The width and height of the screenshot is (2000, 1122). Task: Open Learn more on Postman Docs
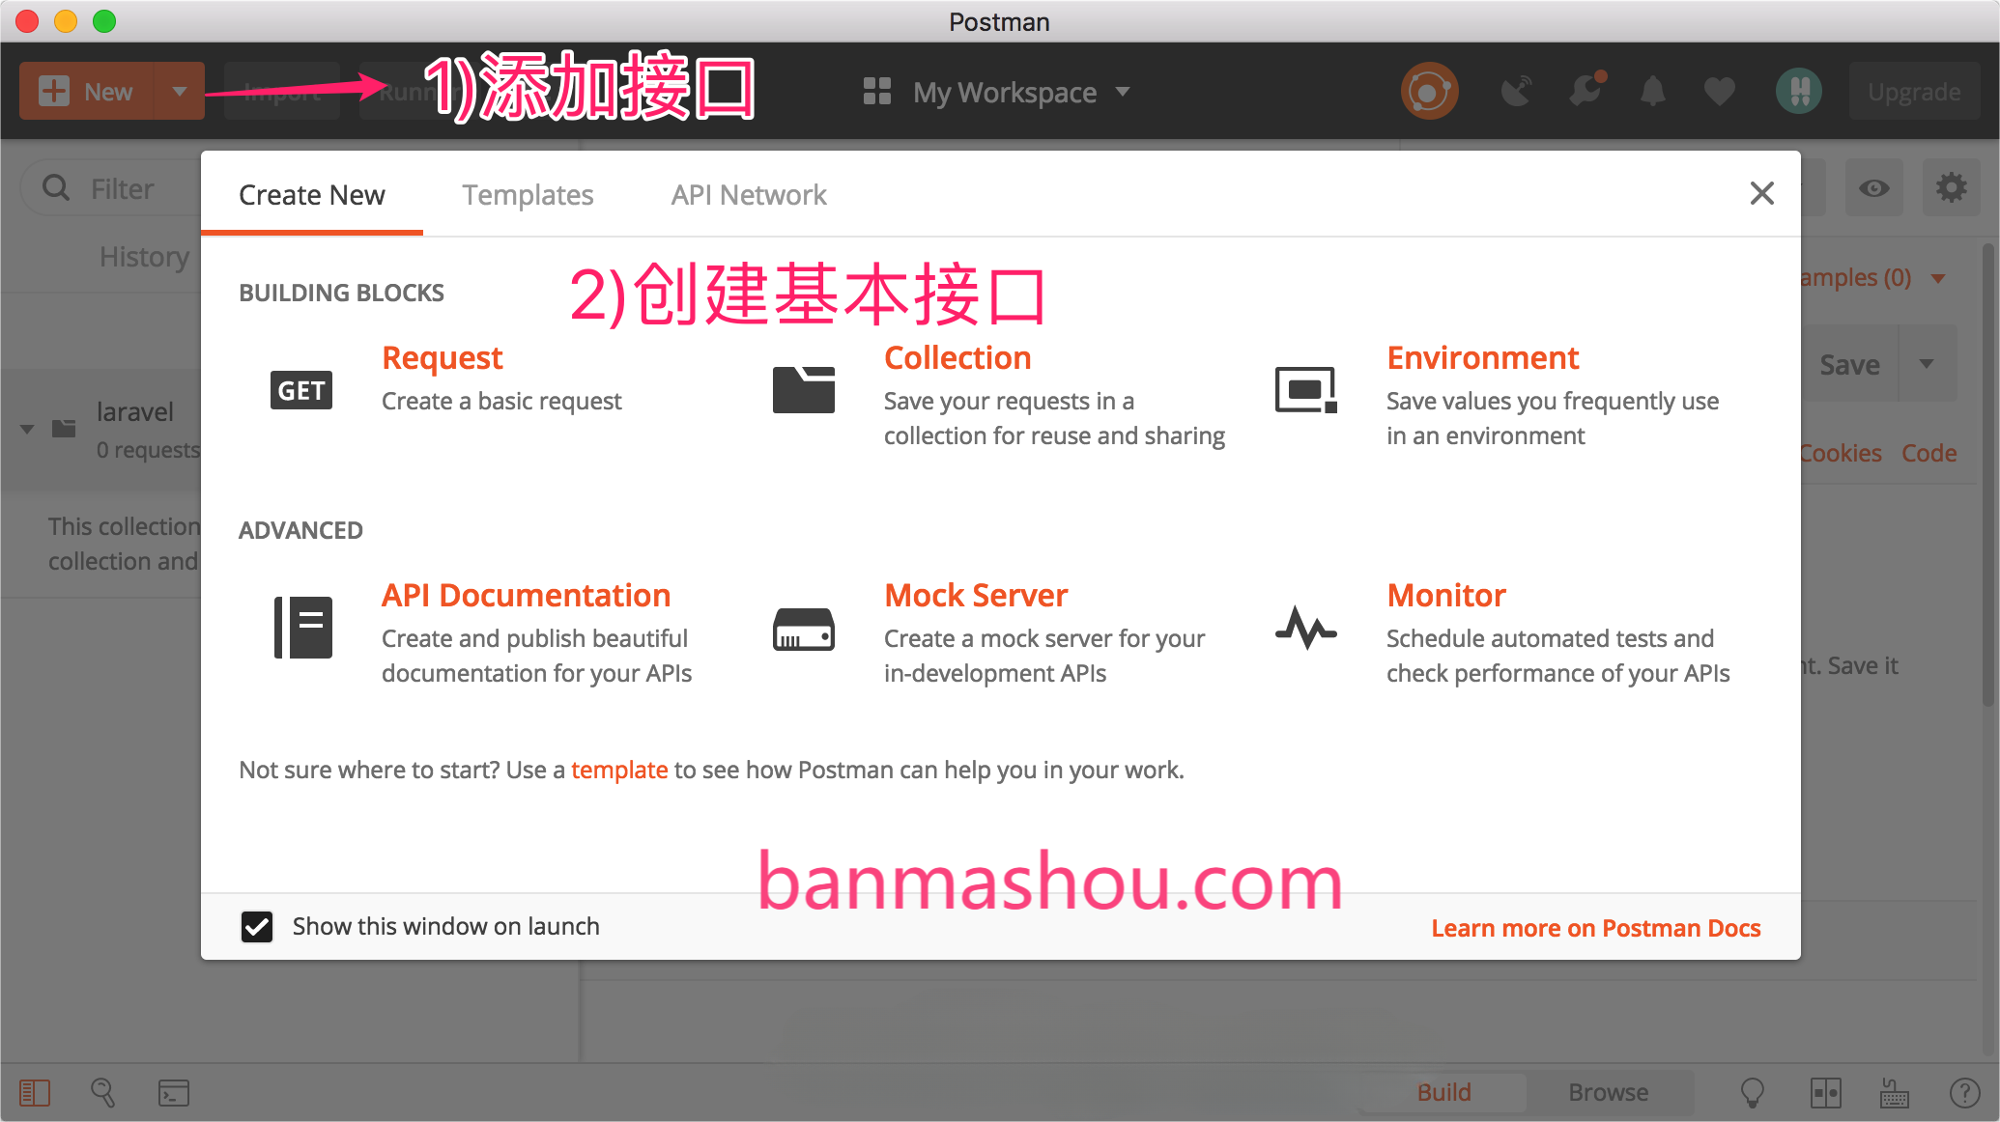pyautogui.click(x=1596, y=928)
